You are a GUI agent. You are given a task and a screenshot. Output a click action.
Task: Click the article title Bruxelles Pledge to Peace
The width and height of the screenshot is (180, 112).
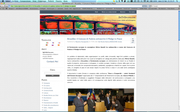click(x=95, y=39)
